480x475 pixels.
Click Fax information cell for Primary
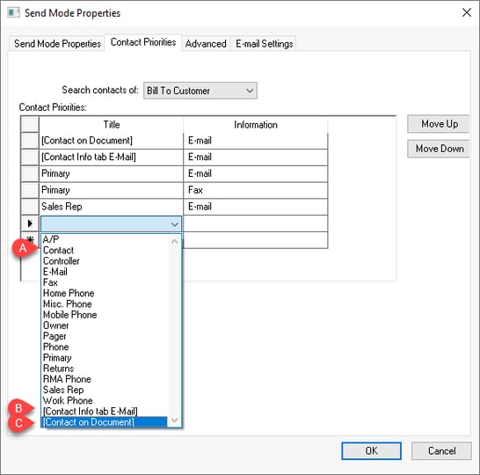click(255, 190)
